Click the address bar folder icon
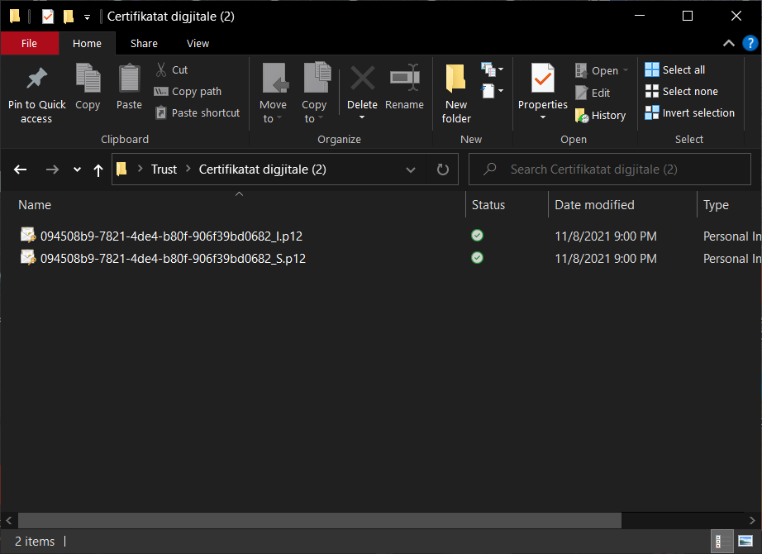The width and height of the screenshot is (762, 554). (x=121, y=169)
